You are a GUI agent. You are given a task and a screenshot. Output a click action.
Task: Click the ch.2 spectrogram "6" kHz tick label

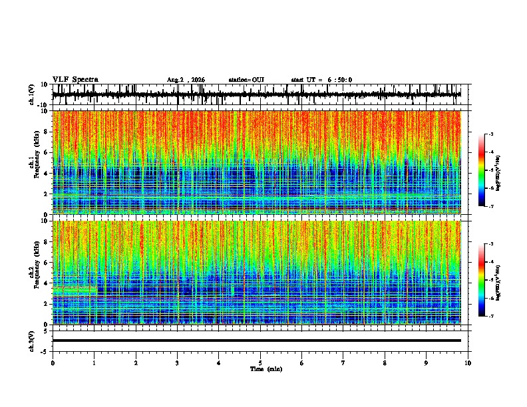[46, 263]
